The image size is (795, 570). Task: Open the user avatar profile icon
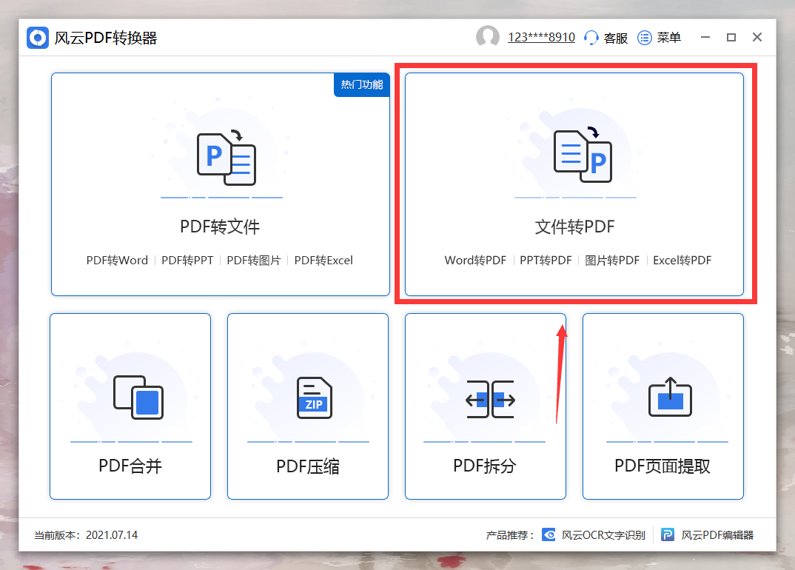[487, 37]
